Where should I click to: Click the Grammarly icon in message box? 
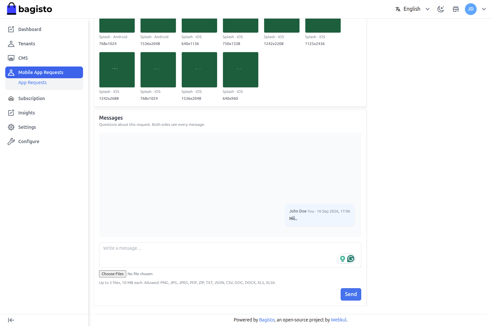(x=351, y=259)
